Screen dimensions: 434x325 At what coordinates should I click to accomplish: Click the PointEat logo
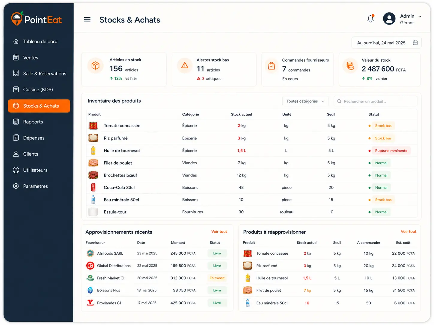point(36,19)
